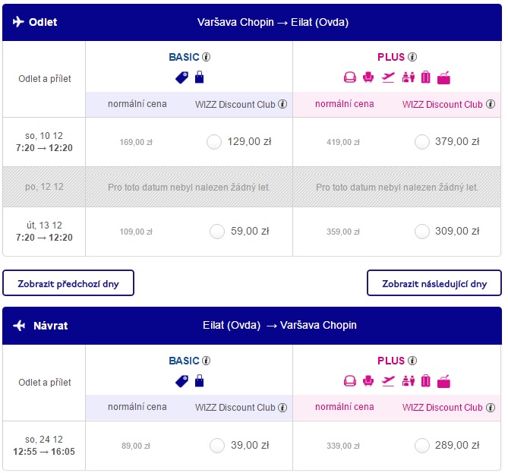Click the pink seat icon under Odlet PLUS
The image size is (508, 473).
(368, 77)
